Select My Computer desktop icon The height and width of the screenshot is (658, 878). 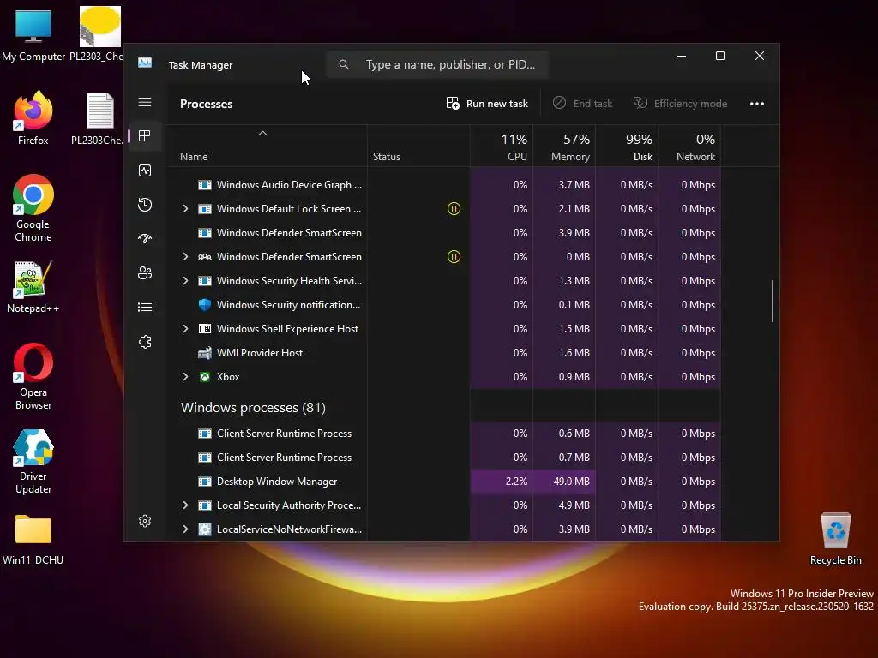click(33, 34)
